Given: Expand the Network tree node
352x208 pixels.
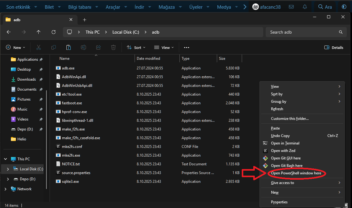Looking at the screenshot, I should point(5,189).
